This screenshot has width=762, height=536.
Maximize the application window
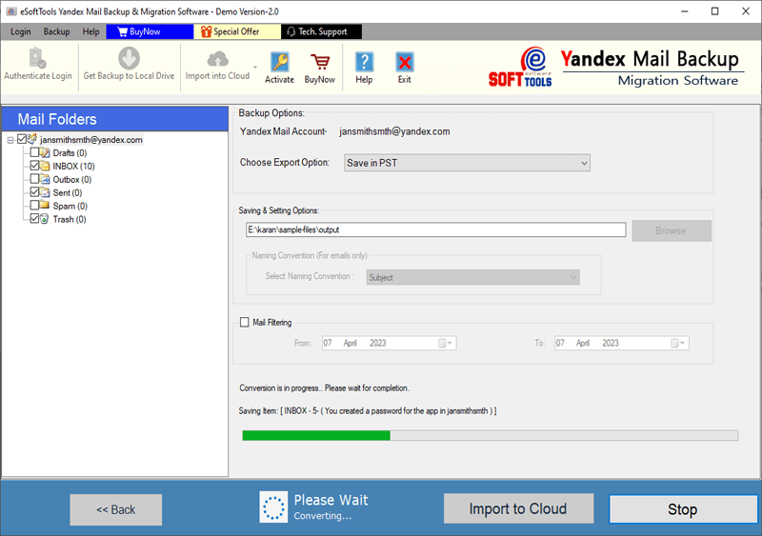click(715, 11)
